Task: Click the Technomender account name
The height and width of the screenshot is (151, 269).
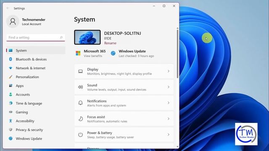Action: pos(34,20)
